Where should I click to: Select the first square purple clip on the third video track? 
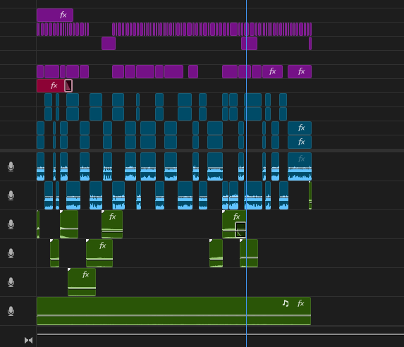tap(109, 43)
